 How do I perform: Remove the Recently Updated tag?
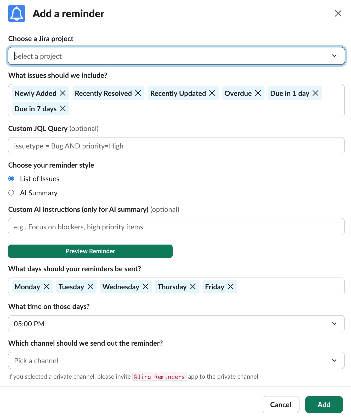pos(212,93)
